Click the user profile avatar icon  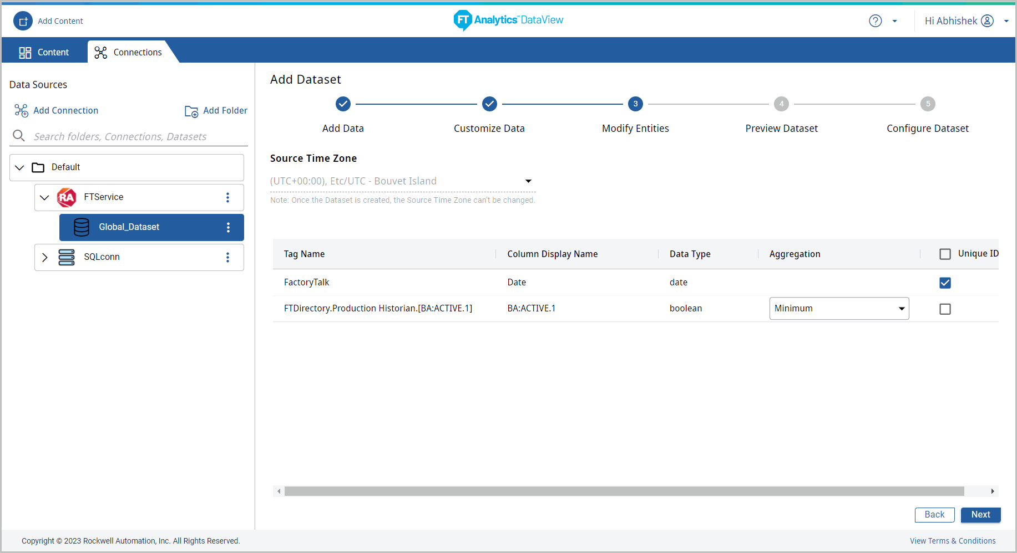[987, 21]
